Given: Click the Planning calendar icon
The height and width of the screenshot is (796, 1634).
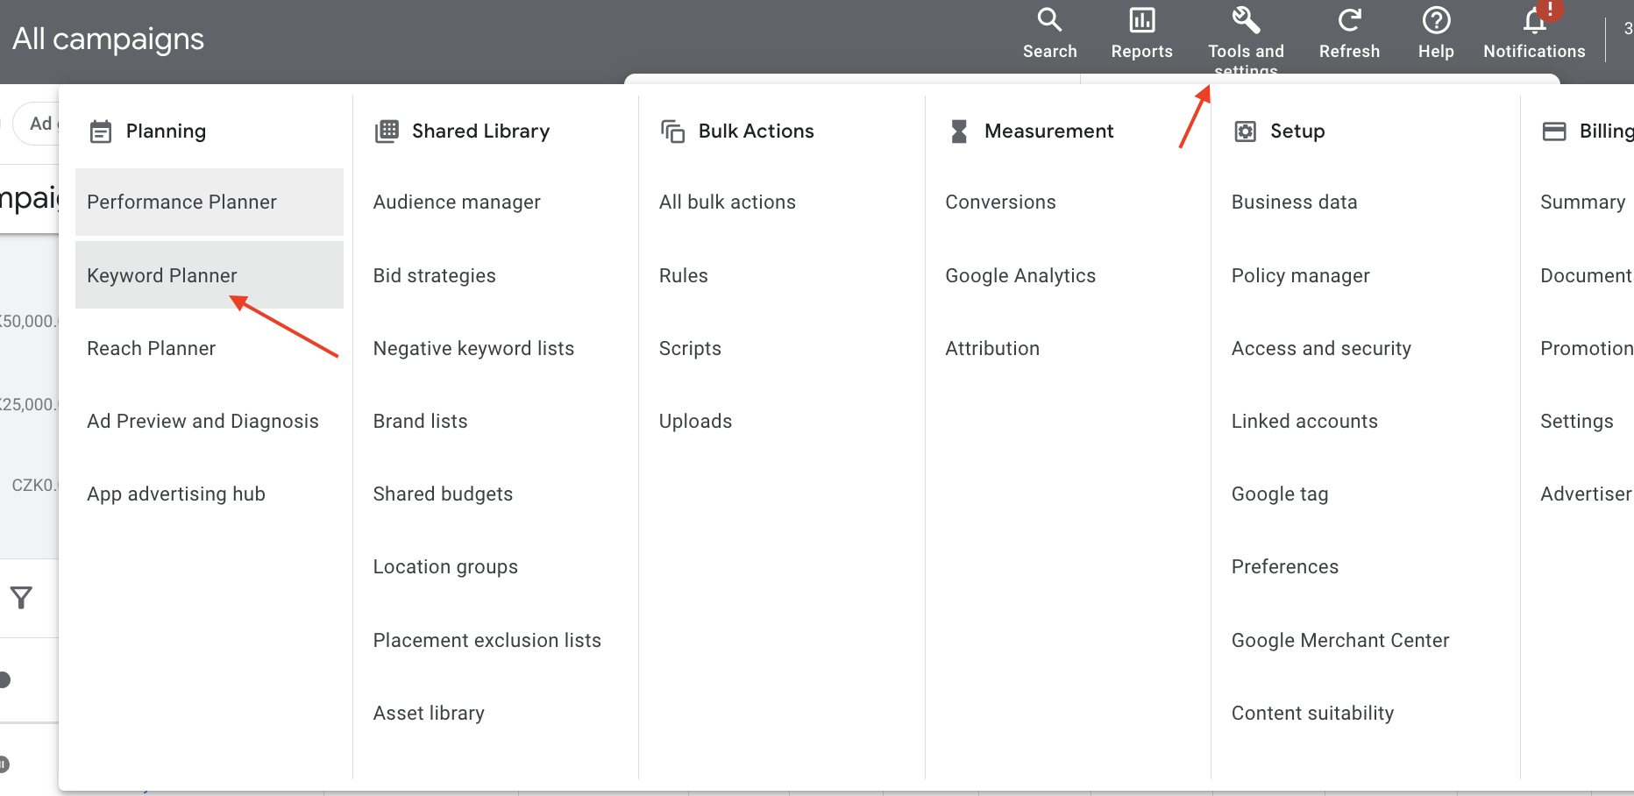Looking at the screenshot, I should click(x=101, y=131).
